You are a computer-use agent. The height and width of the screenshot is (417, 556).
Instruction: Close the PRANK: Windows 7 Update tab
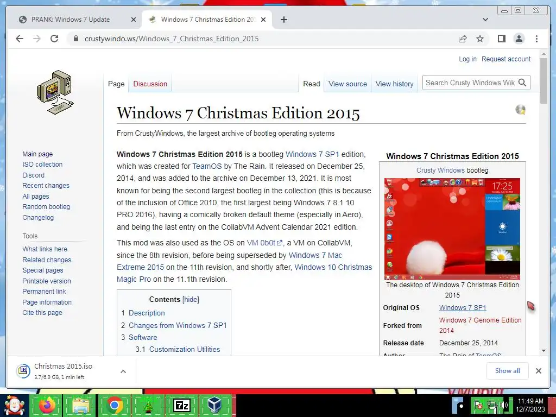[134, 20]
